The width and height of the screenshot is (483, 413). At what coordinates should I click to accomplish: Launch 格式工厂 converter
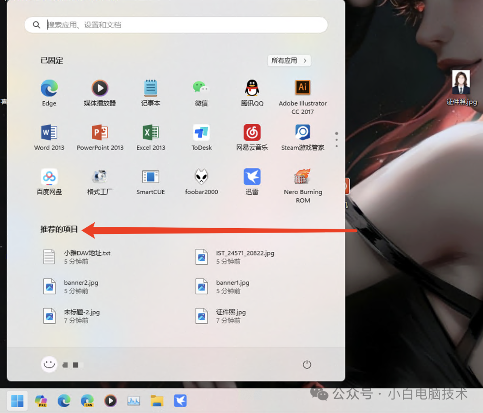tap(100, 181)
